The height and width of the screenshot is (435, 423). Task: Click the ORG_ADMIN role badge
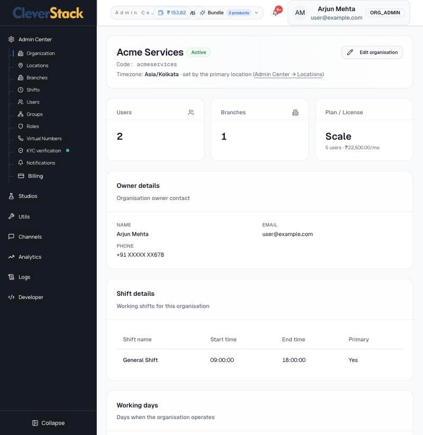tap(385, 13)
